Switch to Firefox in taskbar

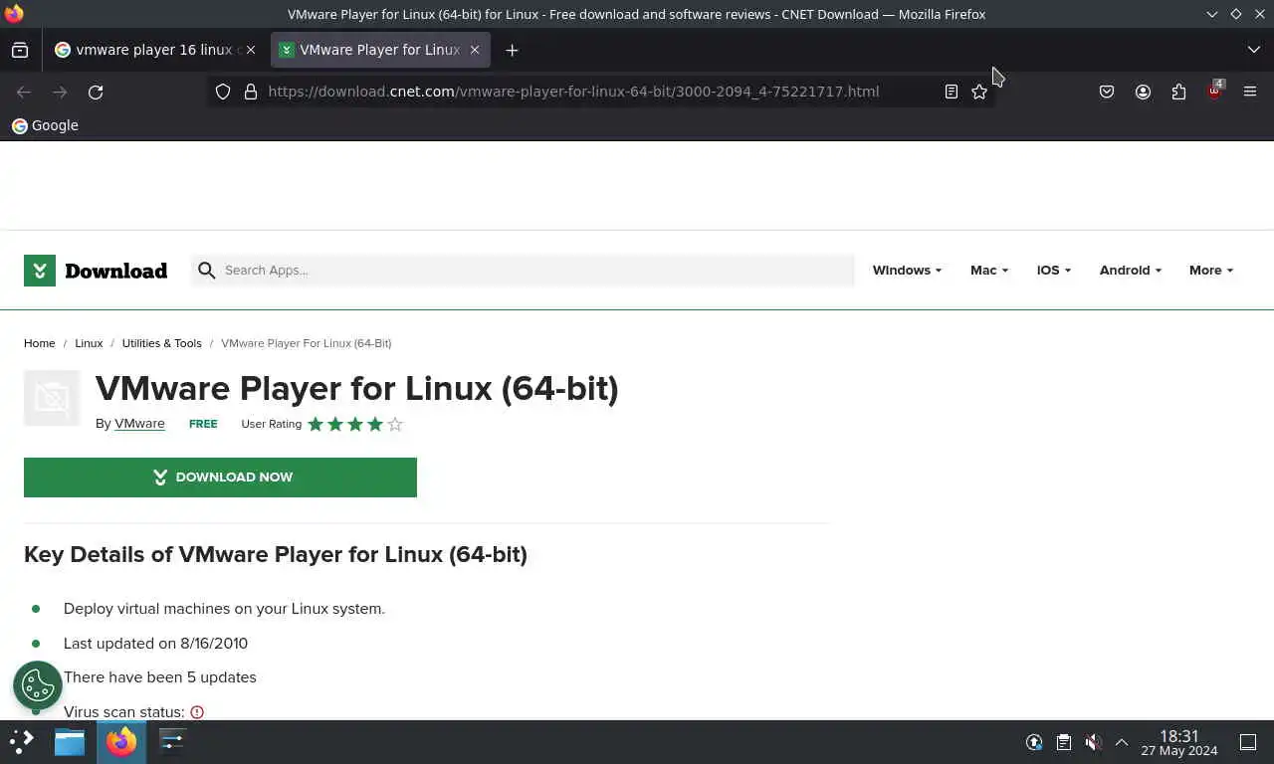coord(121,741)
